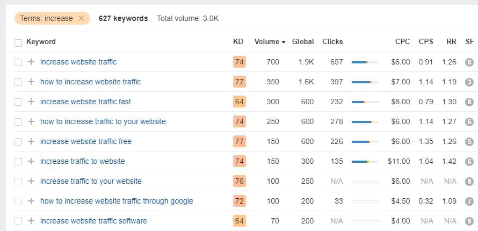
Task: Click SF badge in 'increase website traffic software' row
Action: tap(469, 221)
